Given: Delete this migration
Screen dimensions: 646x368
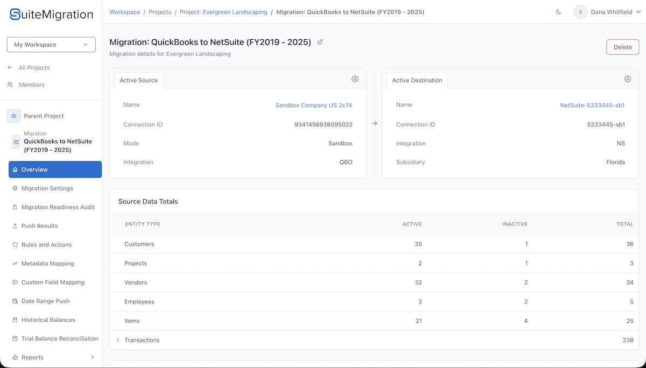Looking at the screenshot, I should point(623,47).
